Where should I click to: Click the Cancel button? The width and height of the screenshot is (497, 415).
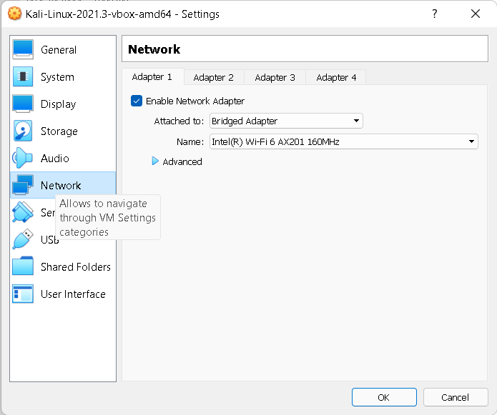coord(455,397)
